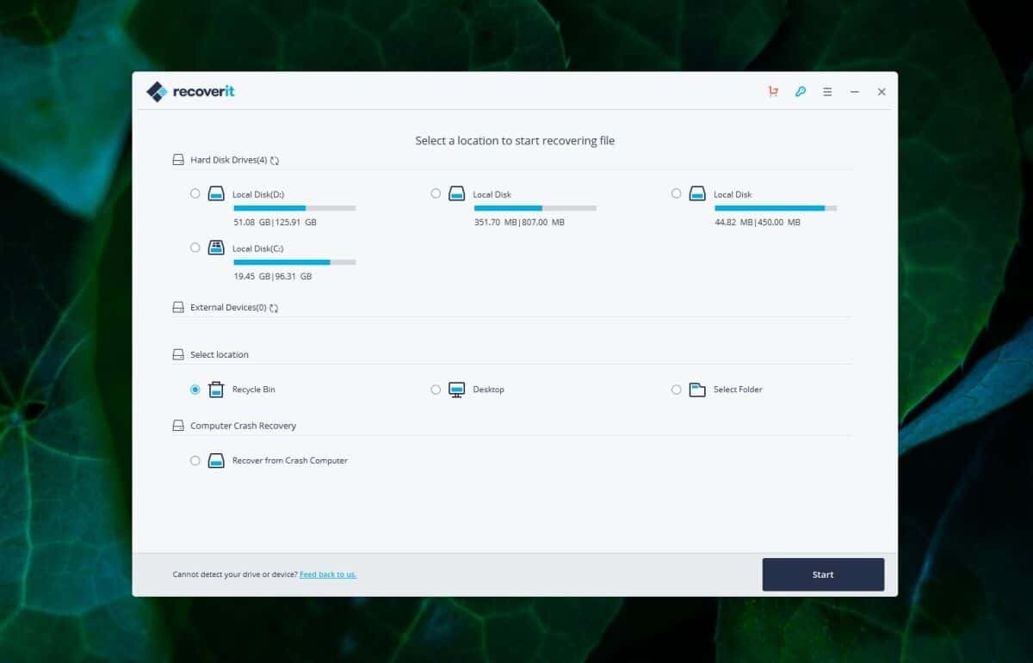Click the Local Disk(C:) drive icon
This screenshot has height=663, width=1033.
pyautogui.click(x=215, y=248)
